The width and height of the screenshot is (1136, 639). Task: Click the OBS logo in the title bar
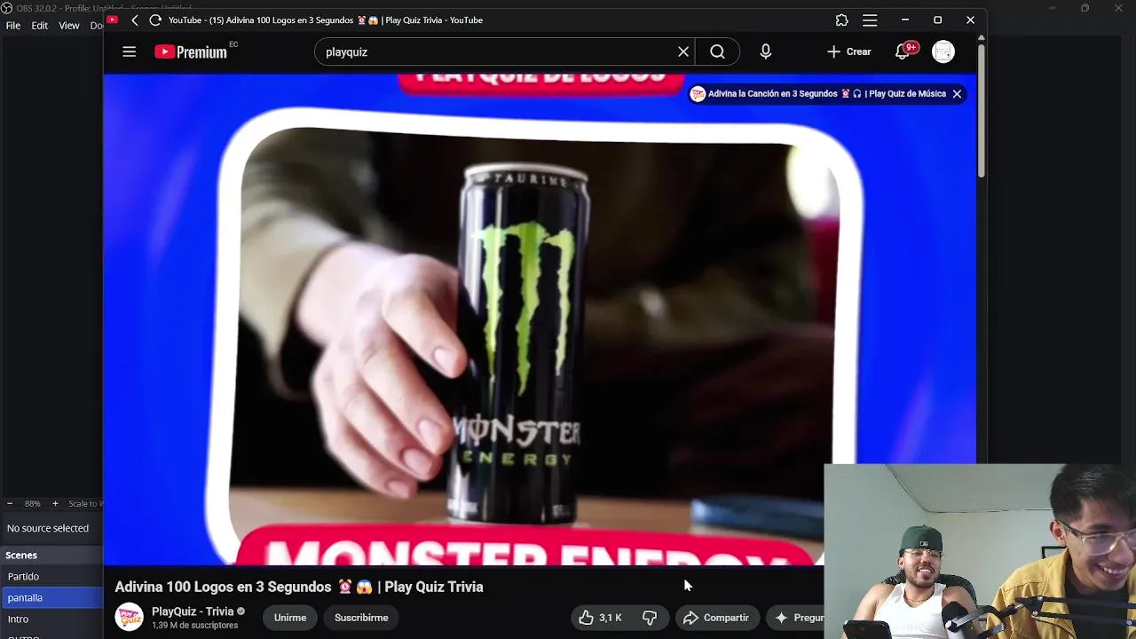pos(6,8)
